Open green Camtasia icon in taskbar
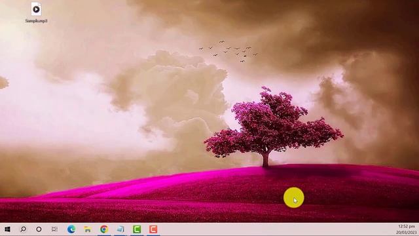The image size is (419, 236). coord(137,229)
